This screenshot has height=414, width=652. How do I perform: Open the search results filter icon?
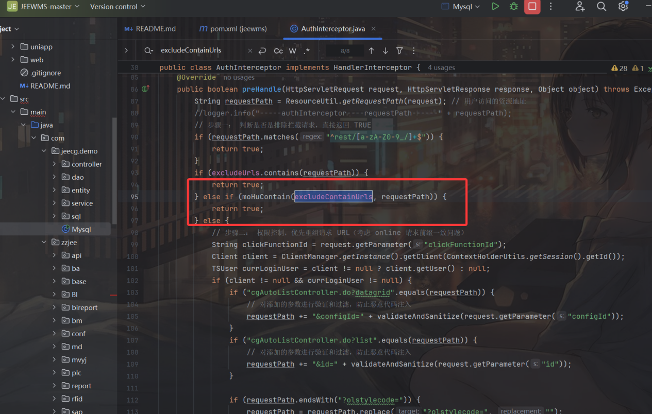coord(399,50)
